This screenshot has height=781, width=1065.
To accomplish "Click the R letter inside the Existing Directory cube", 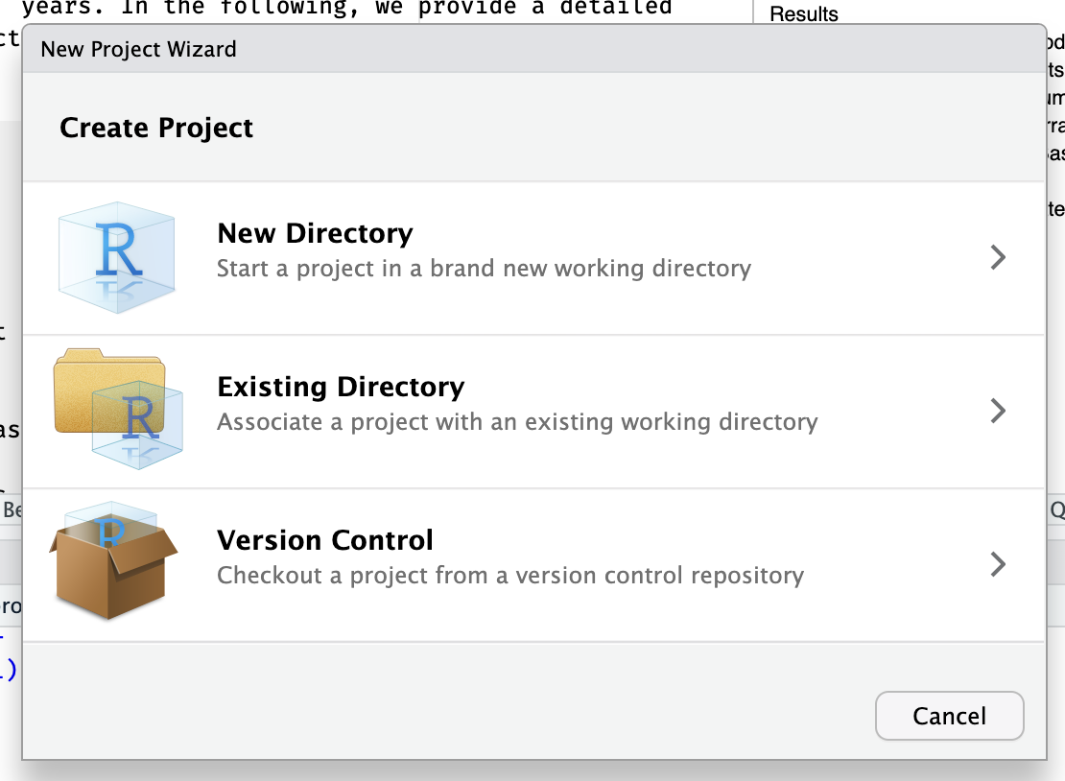I will (141, 420).
